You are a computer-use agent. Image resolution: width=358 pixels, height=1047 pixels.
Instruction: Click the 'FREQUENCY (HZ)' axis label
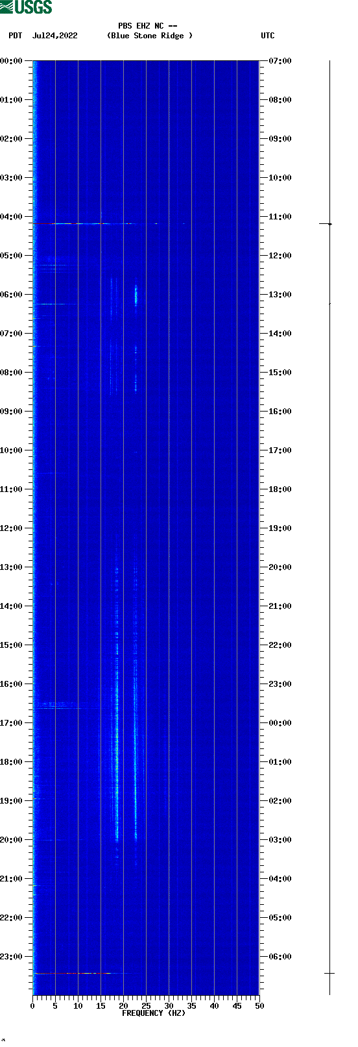click(154, 1013)
